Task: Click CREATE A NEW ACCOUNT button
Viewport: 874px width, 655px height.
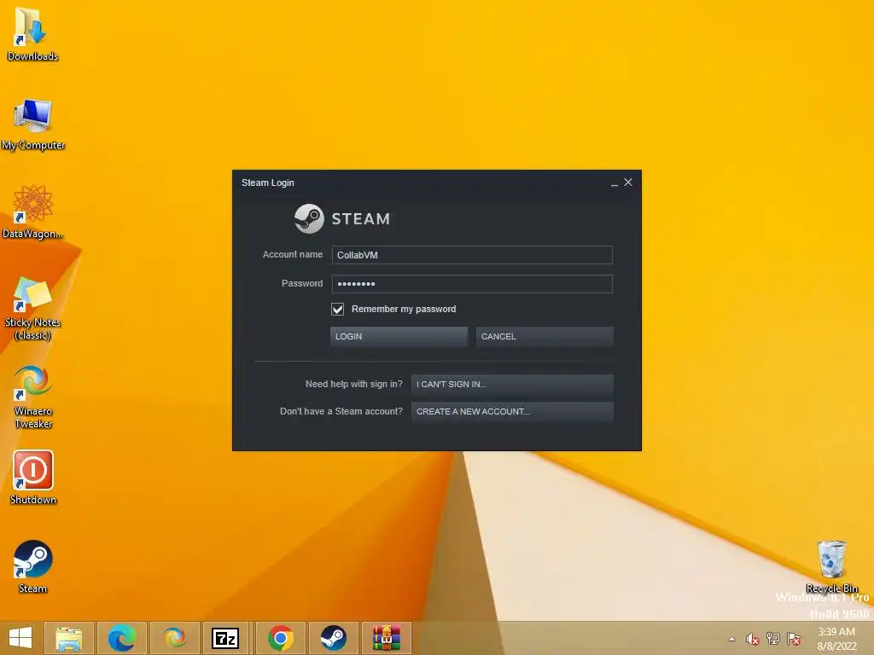Action: tap(512, 412)
